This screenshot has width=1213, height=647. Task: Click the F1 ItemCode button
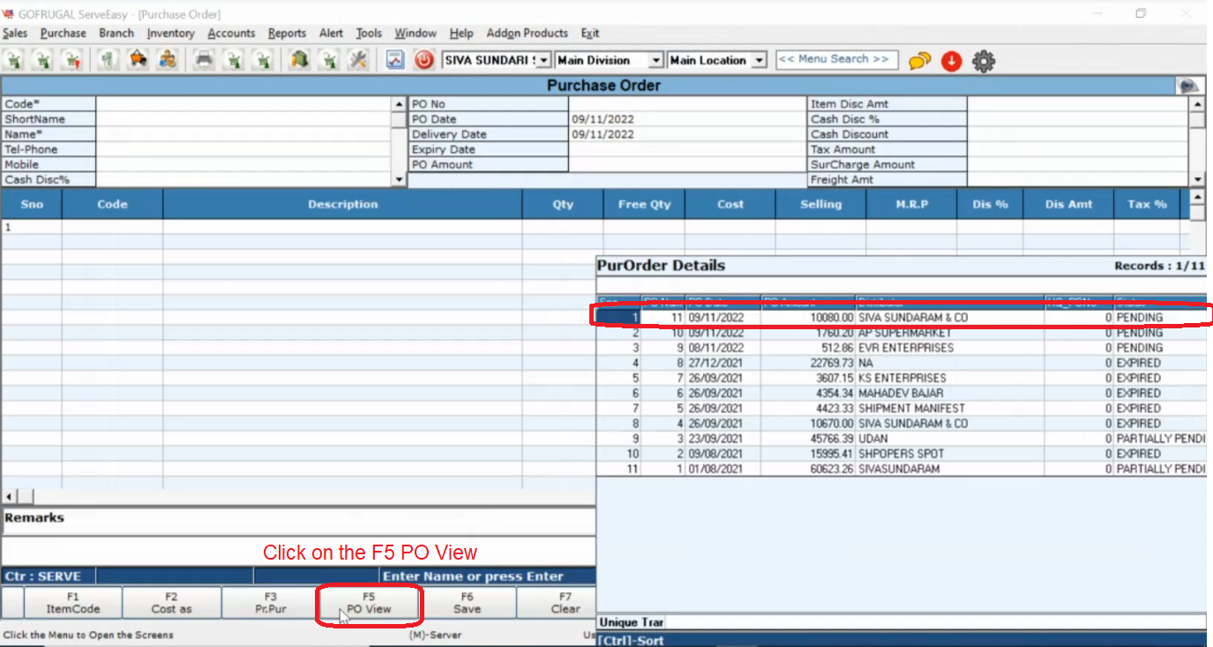73,603
